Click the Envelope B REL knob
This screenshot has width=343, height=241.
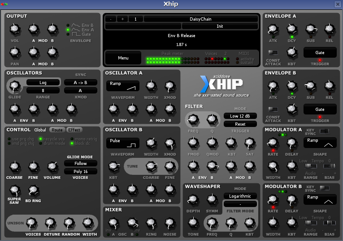(x=330, y=86)
